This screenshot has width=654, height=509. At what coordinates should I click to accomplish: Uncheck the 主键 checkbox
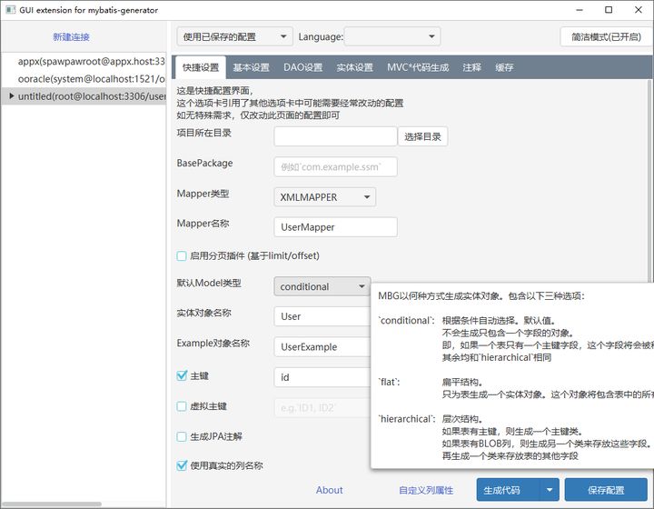click(x=182, y=375)
